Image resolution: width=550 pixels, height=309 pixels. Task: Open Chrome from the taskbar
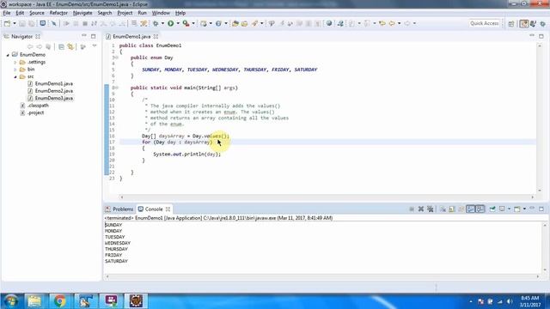tap(60, 301)
